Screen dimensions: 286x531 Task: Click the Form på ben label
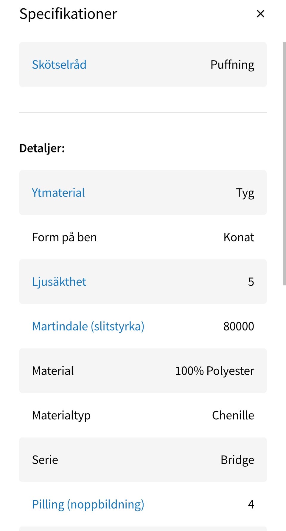(x=64, y=237)
